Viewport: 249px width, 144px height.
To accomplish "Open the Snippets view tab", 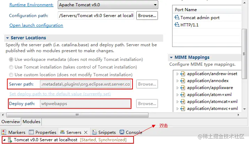I will pyautogui.click(x=104, y=132).
